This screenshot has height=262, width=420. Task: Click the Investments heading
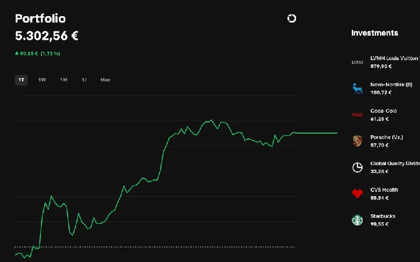click(374, 33)
